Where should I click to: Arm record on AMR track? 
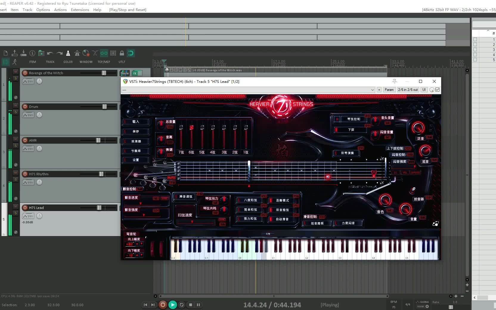point(25,140)
